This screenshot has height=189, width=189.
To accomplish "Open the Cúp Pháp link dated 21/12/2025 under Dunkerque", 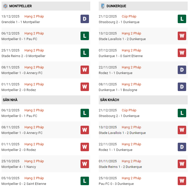I will coord(129,16).
